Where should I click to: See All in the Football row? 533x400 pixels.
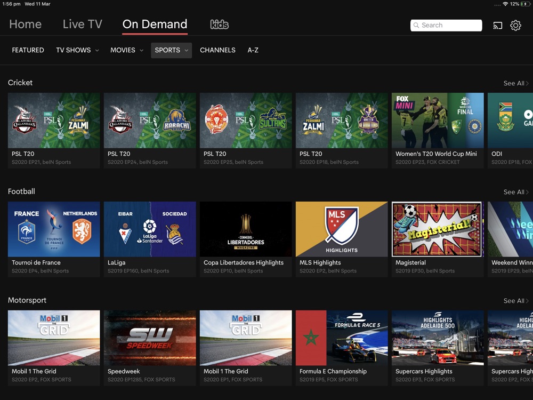[x=515, y=192]
